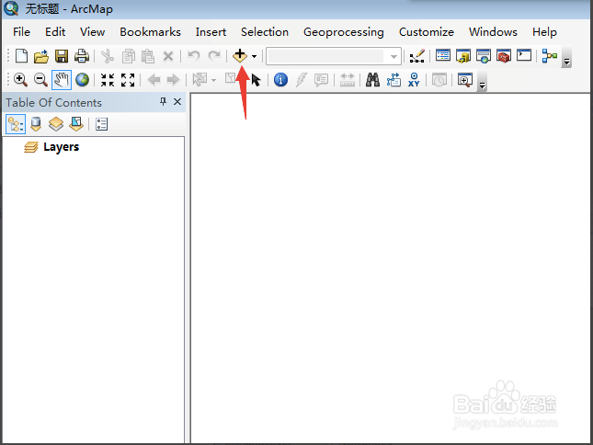Open an existing map file
This screenshot has height=445, width=593.
click(41, 56)
